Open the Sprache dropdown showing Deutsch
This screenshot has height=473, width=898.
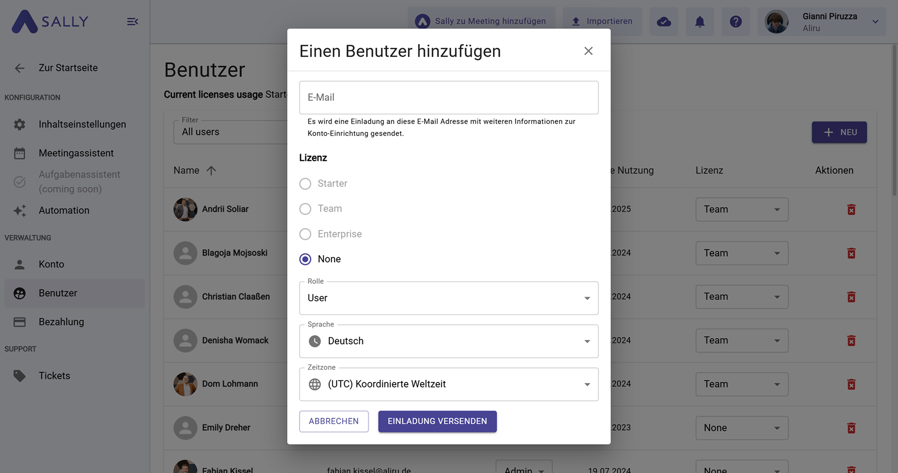coord(449,342)
